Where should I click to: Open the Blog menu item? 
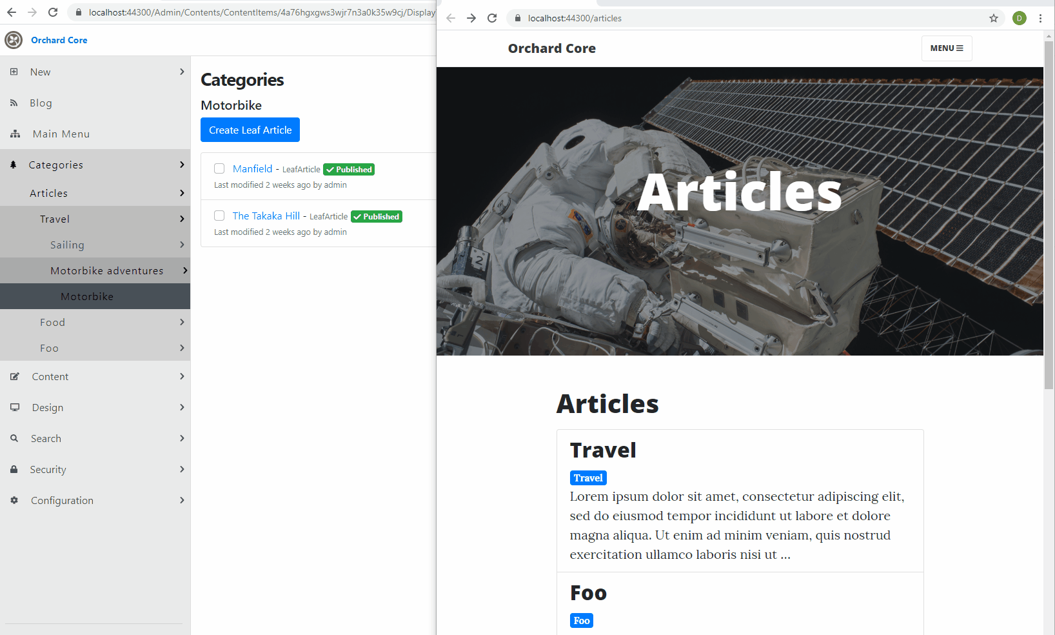[x=95, y=103]
